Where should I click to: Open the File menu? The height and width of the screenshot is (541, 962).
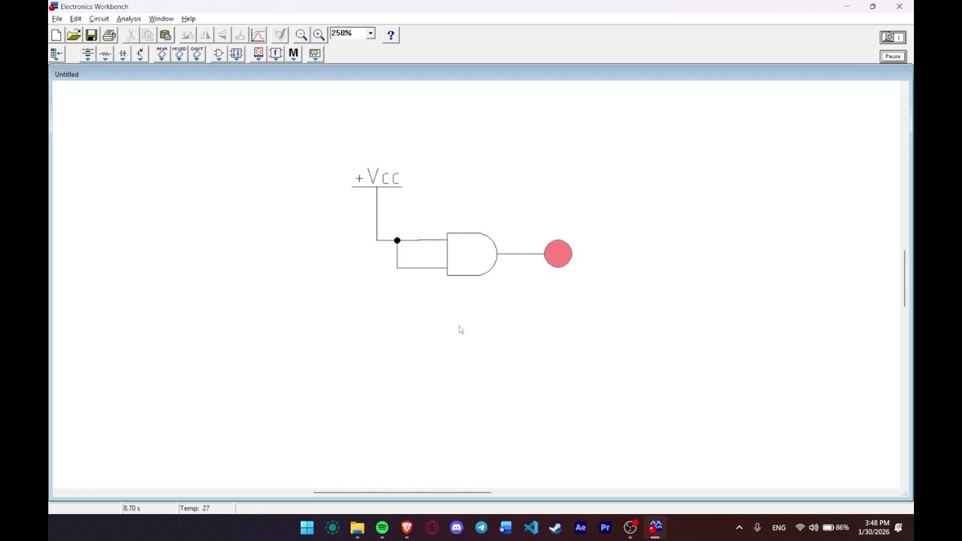click(x=57, y=19)
